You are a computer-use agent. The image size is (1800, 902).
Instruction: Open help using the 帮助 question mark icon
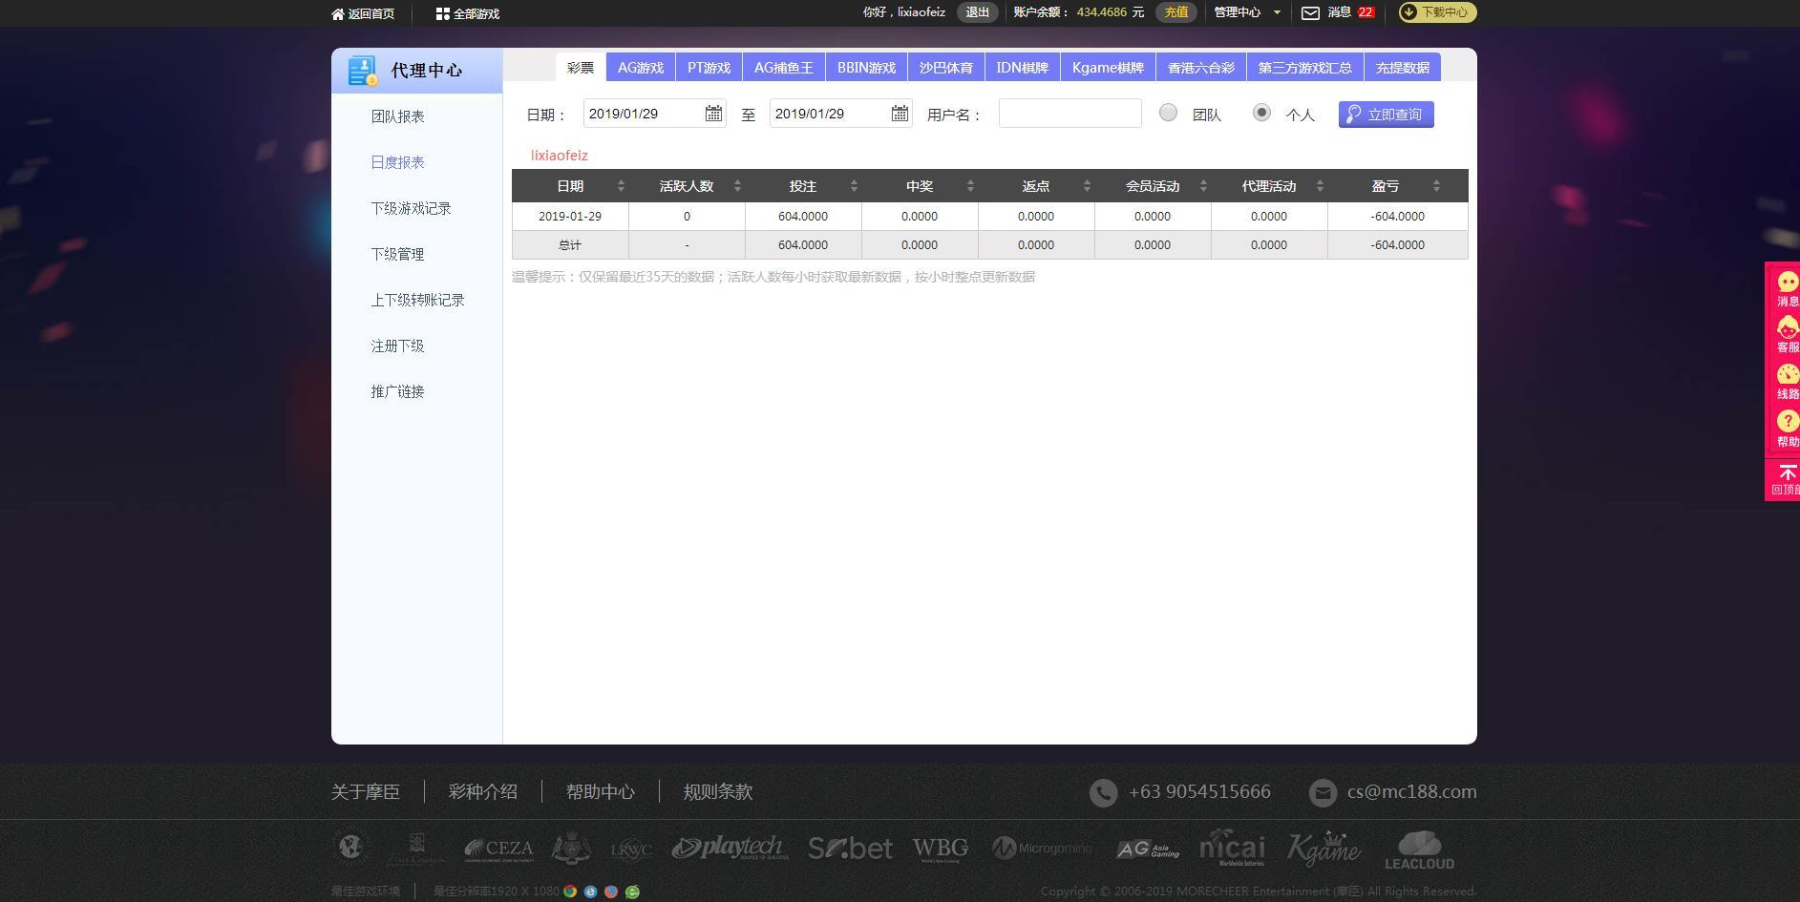point(1786,421)
